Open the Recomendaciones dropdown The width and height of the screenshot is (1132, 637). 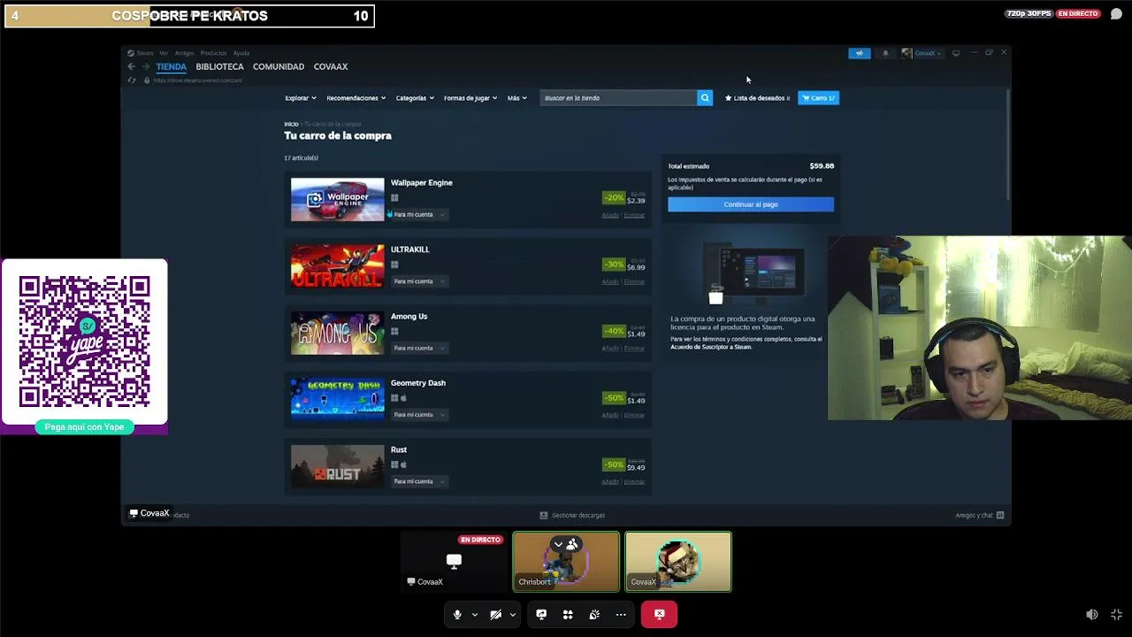click(356, 98)
